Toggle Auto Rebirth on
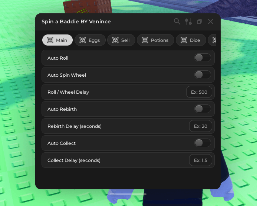Viewport: 257px width, 206px height. pyautogui.click(x=202, y=109)
